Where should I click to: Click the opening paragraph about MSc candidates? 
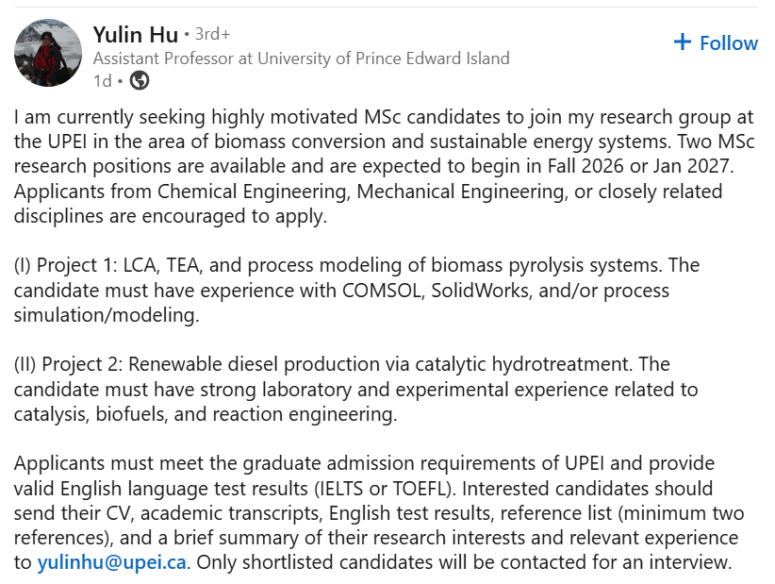[x=384, y=167]
